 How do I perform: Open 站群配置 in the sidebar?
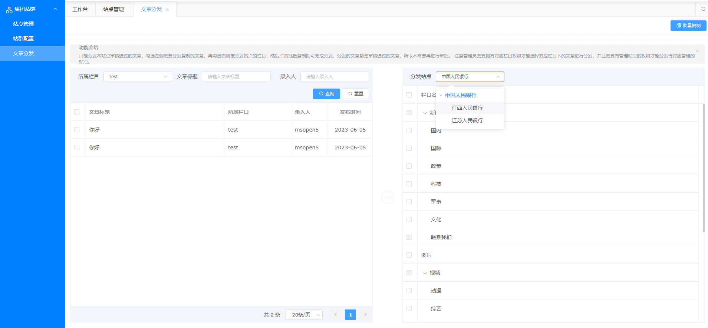(x=23, y=39)
